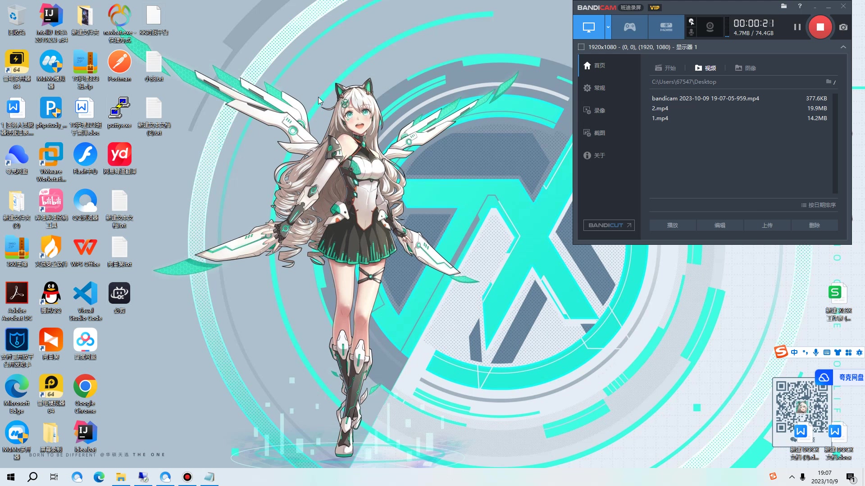Open File Explorer on taskbar
Image resolution: width=865 pixels, height=486 pixels.
[121, 477]
